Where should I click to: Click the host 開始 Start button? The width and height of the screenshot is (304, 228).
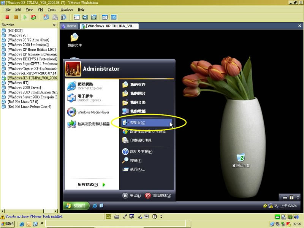pyautogui.click(x=7, y=224)
